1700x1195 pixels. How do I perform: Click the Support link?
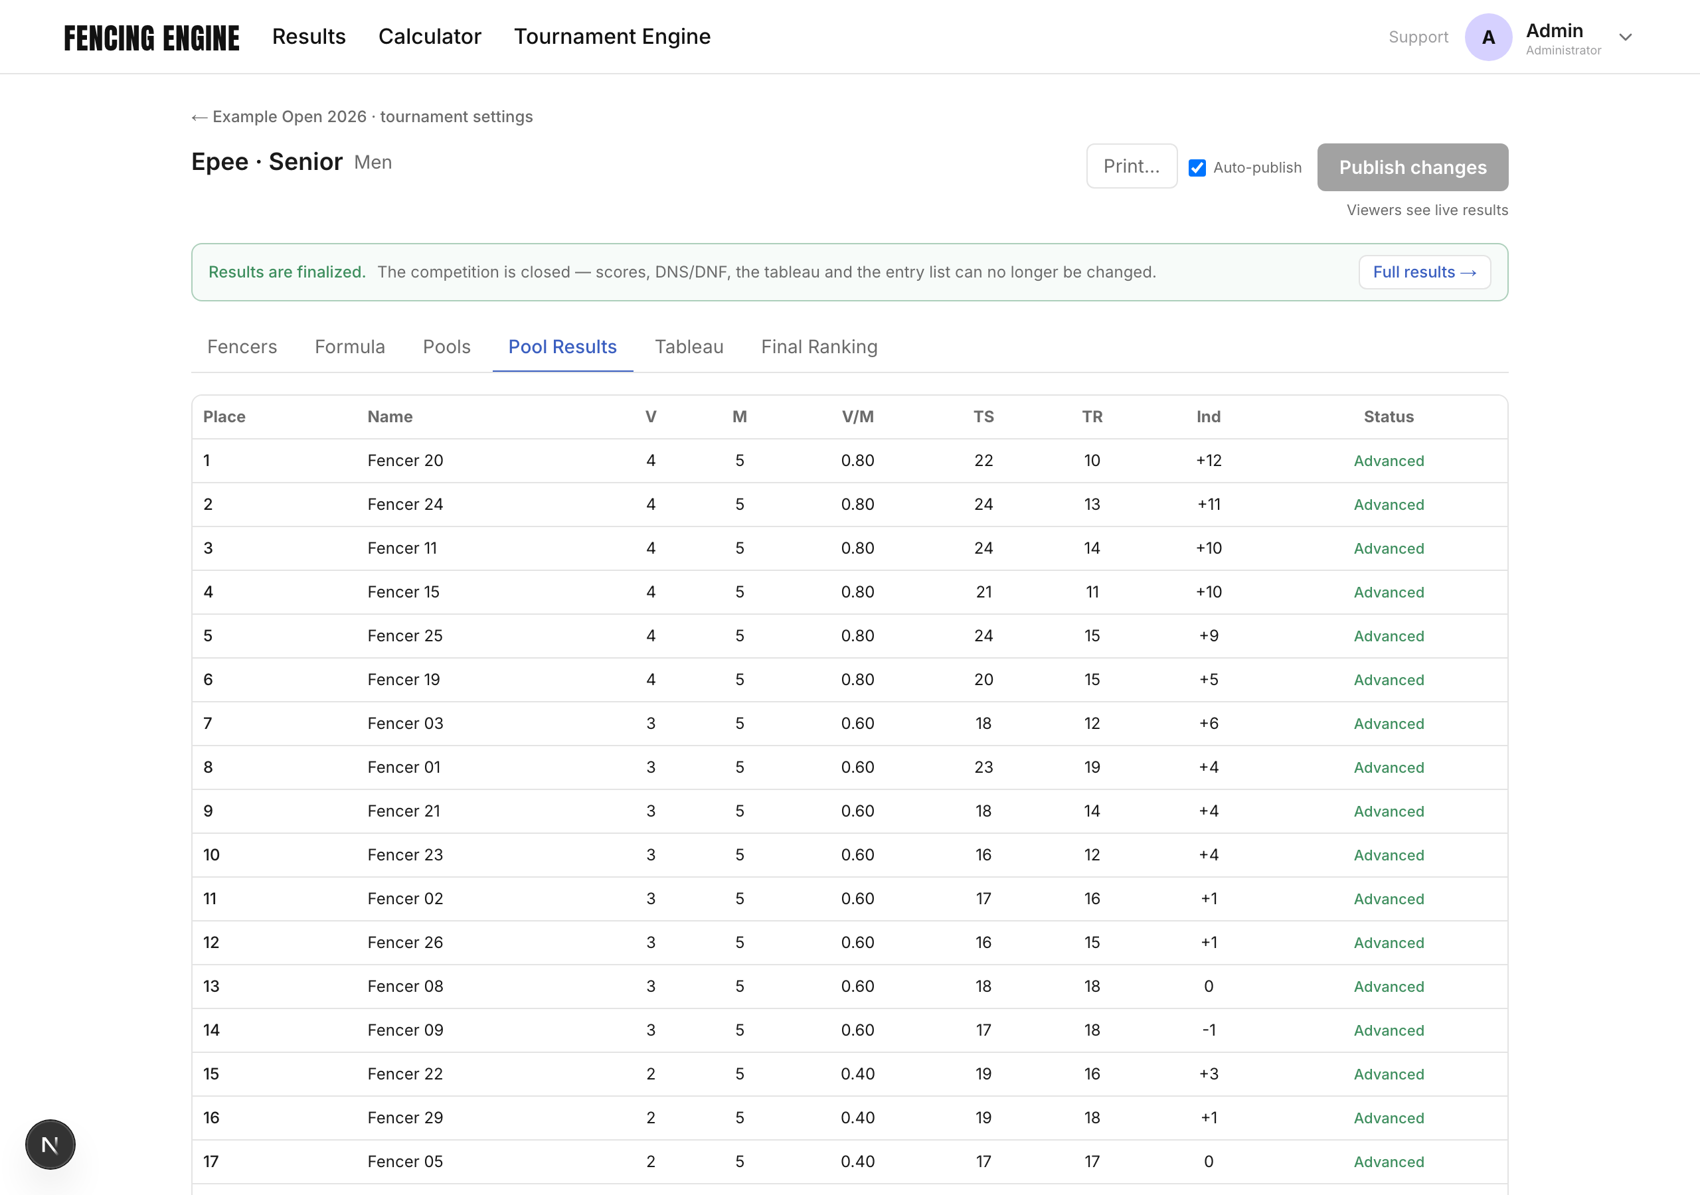point(1418,37)
